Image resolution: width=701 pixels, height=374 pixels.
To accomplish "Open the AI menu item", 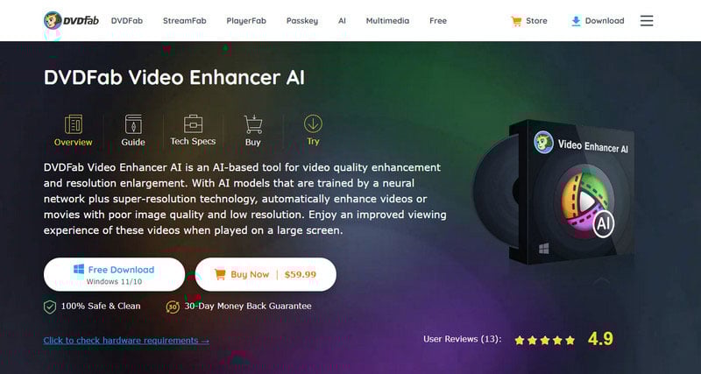I will [342, 20].
